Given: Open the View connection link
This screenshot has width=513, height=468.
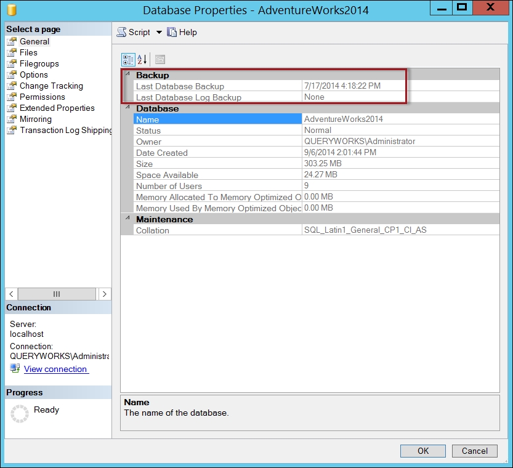Looking at the screenshot, I should (55, 369).
